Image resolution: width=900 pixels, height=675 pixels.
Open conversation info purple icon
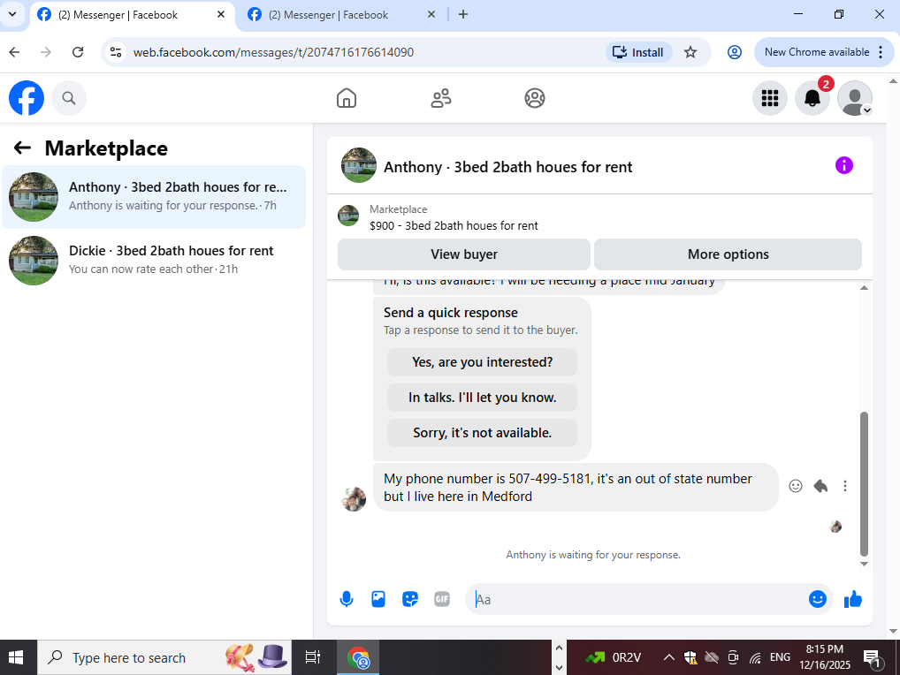coord(843,166)
